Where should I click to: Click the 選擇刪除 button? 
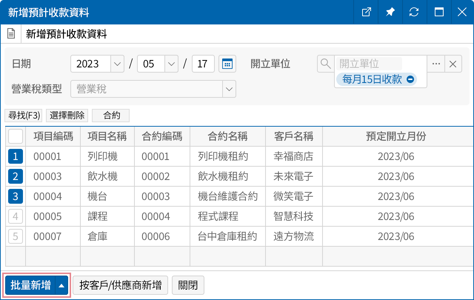pos(67,116)
